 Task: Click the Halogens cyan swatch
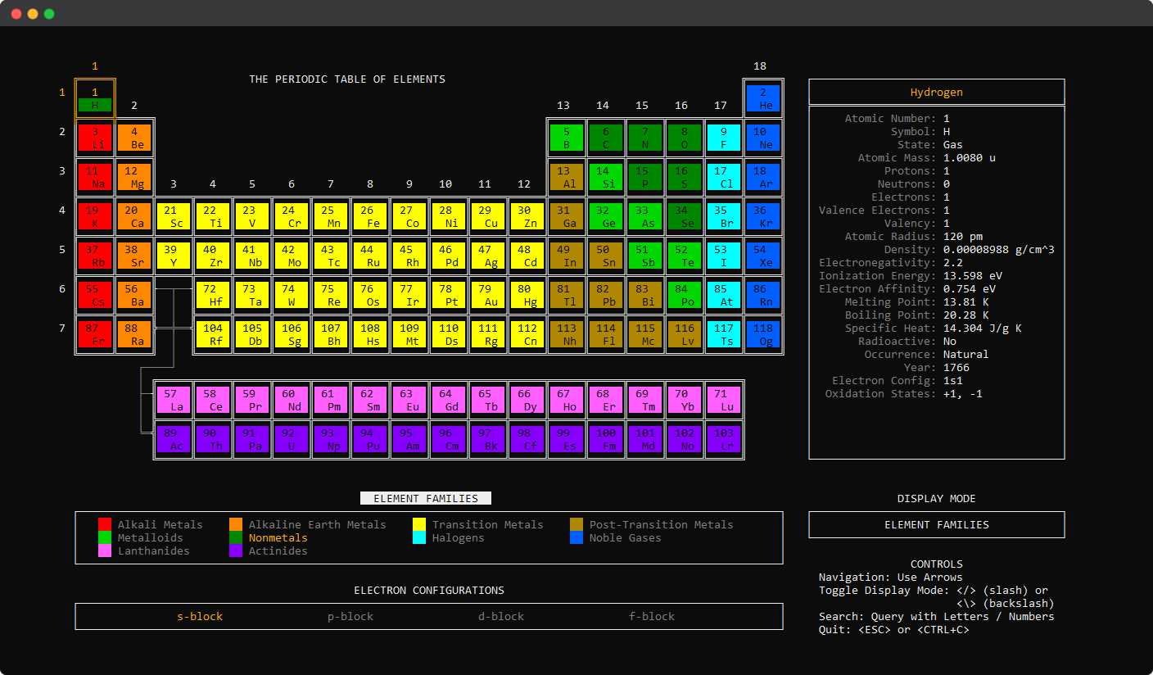click(419, 537)
